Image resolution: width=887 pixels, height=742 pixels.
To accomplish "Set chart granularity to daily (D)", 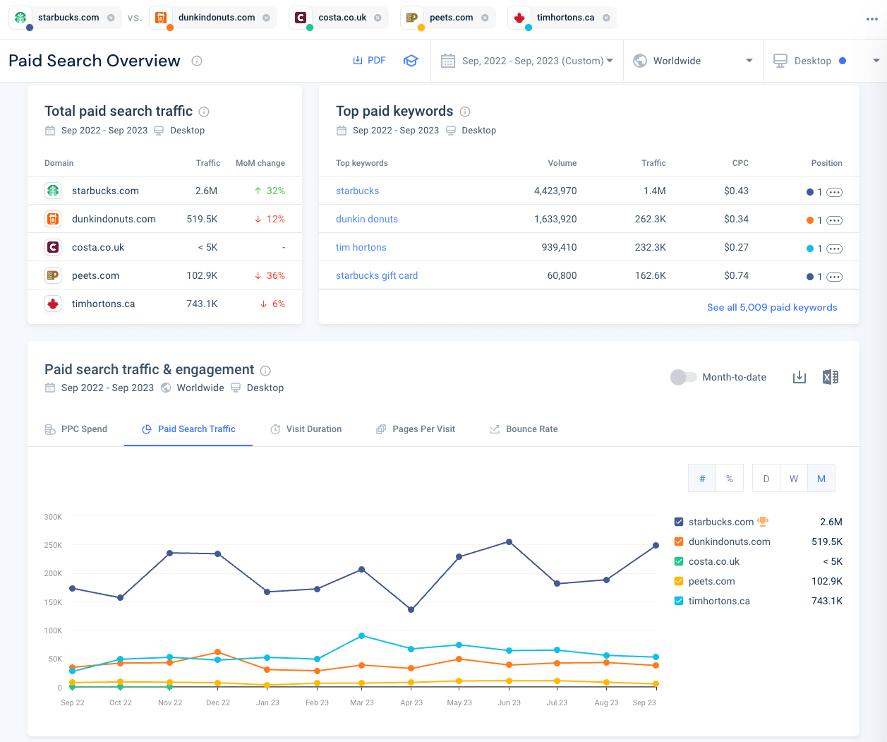I will [x=766, y=479].
